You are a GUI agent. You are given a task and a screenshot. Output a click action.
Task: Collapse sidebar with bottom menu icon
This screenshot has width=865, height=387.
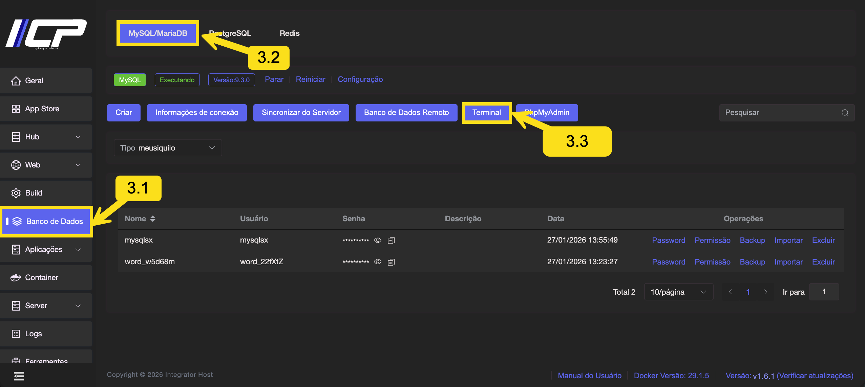[19, 376]
